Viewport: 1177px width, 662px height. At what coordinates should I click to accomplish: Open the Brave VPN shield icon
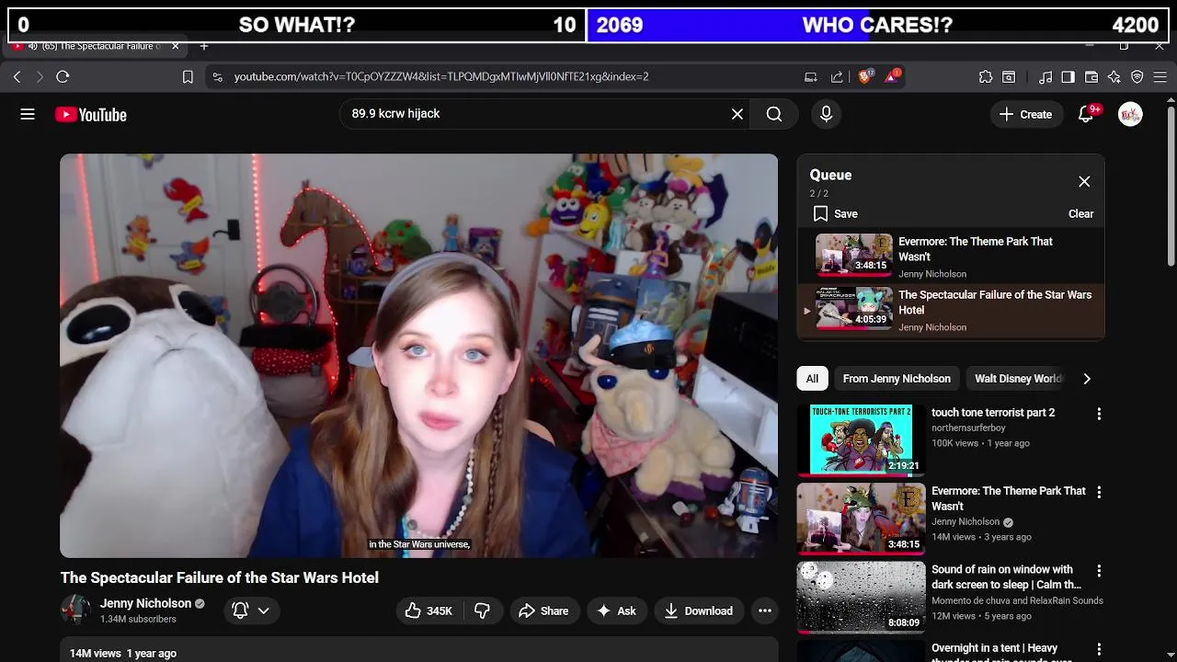1137,77
